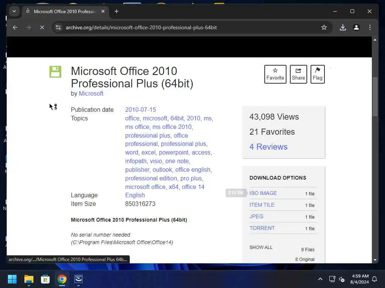Download the ITEM TILE option

tap(262, 205)
